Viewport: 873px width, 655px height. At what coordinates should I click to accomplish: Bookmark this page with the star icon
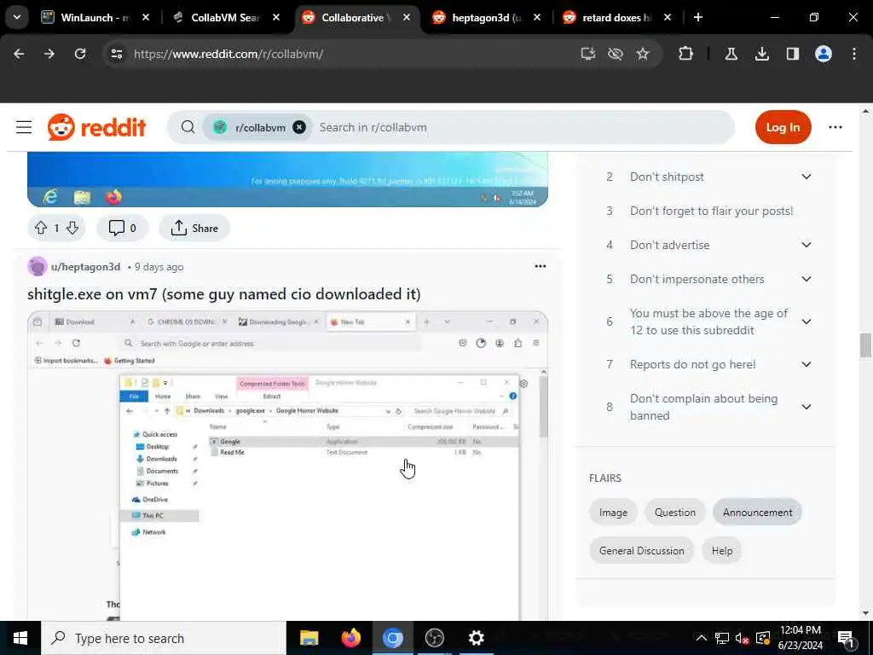point(643,54)
